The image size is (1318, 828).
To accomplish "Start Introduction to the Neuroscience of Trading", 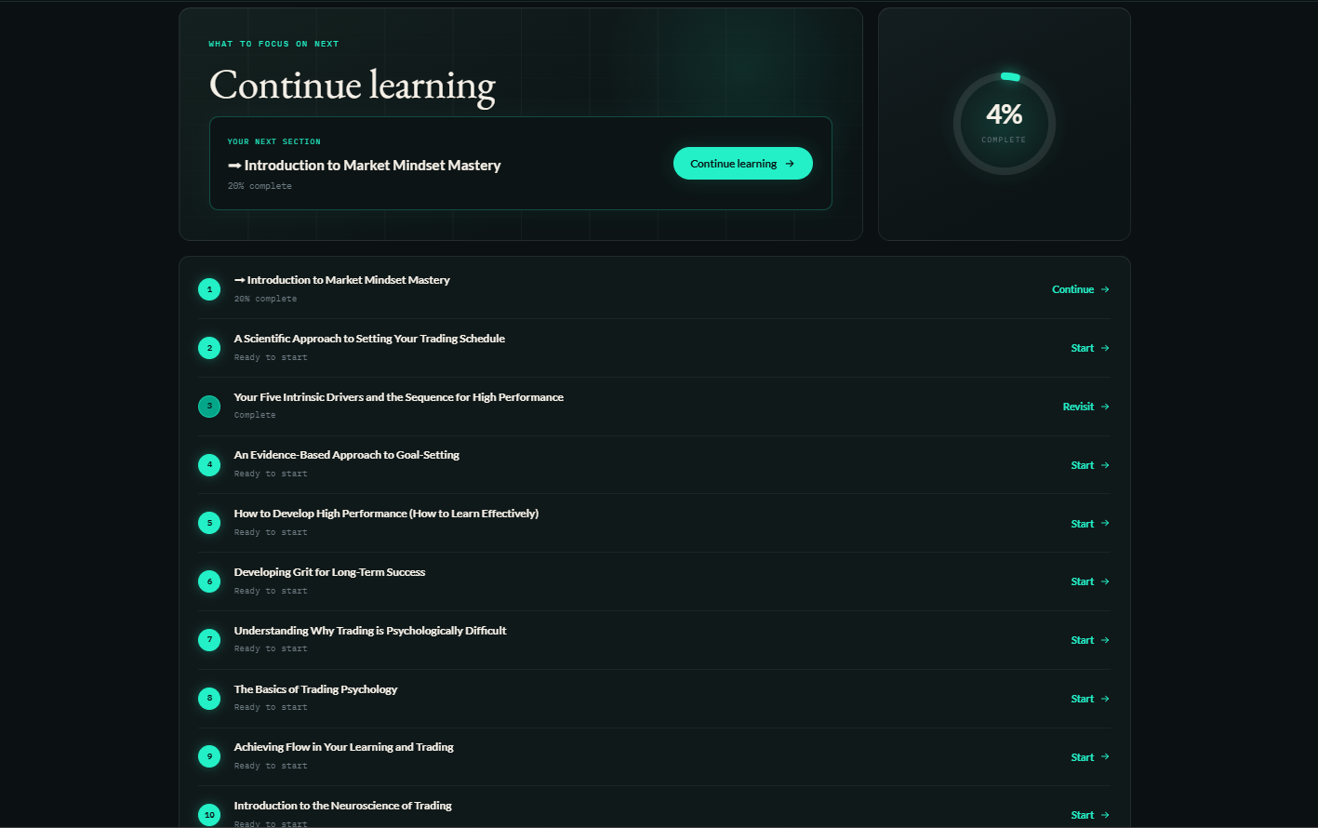I will pyautogui.click(x=1090, y=815).
